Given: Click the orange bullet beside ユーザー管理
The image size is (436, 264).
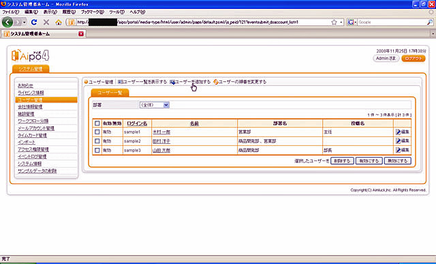Looking at the screenshot, I should (86, 82).
